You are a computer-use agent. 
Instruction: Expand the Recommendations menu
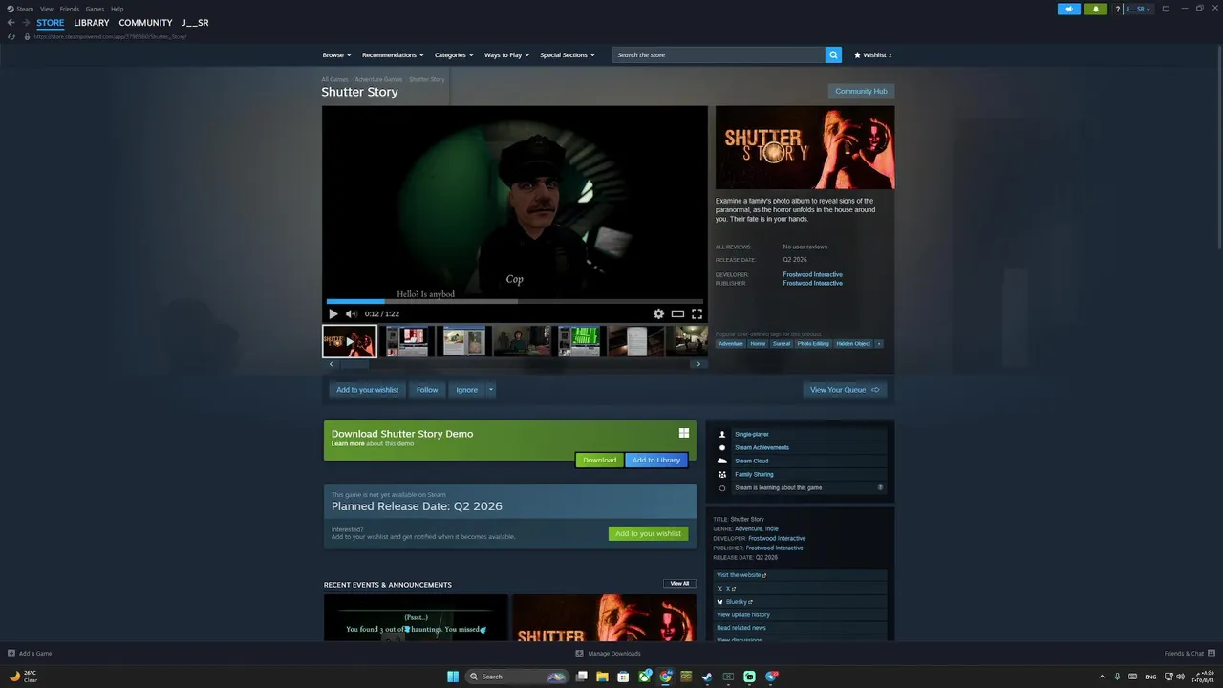pyautogui.click(x=393, y=55)
